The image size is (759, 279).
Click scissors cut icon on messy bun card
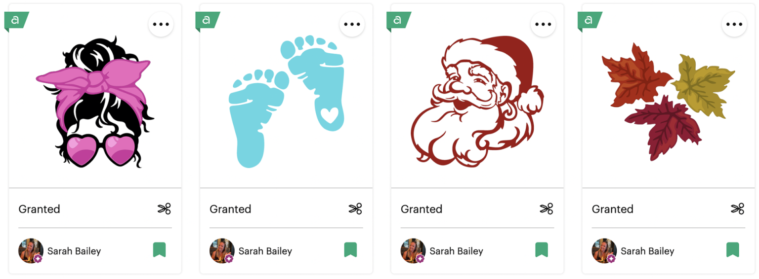[164, 209]
